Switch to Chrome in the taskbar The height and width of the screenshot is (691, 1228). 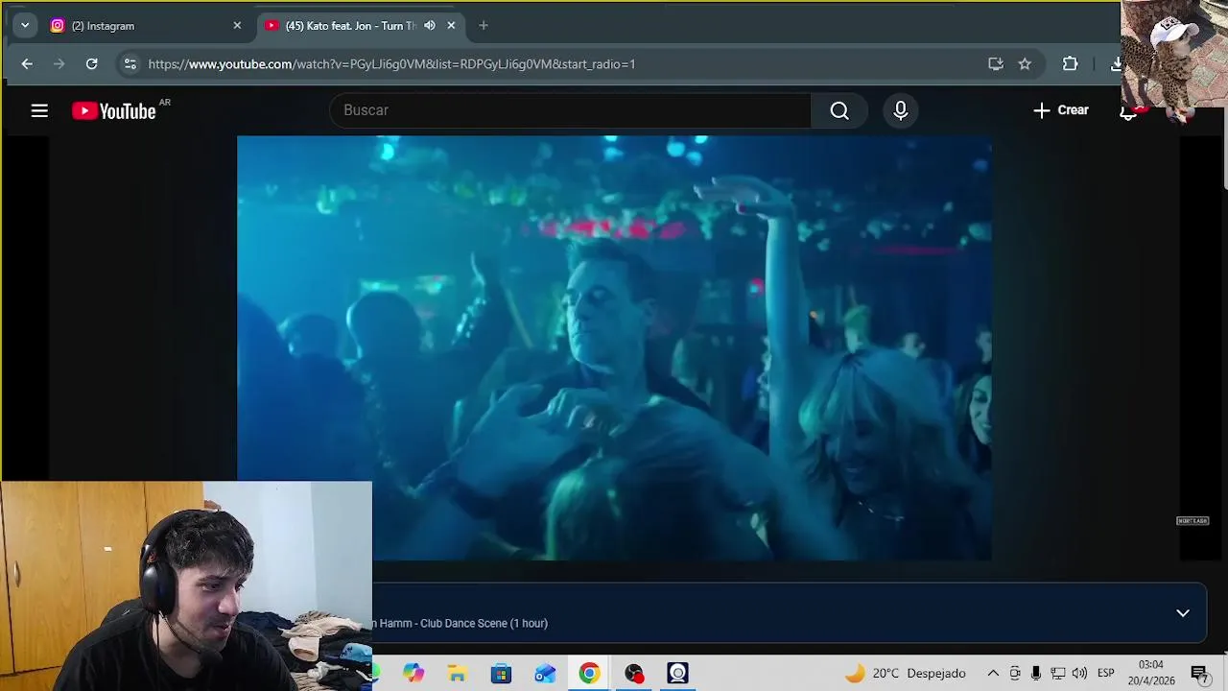589,674
